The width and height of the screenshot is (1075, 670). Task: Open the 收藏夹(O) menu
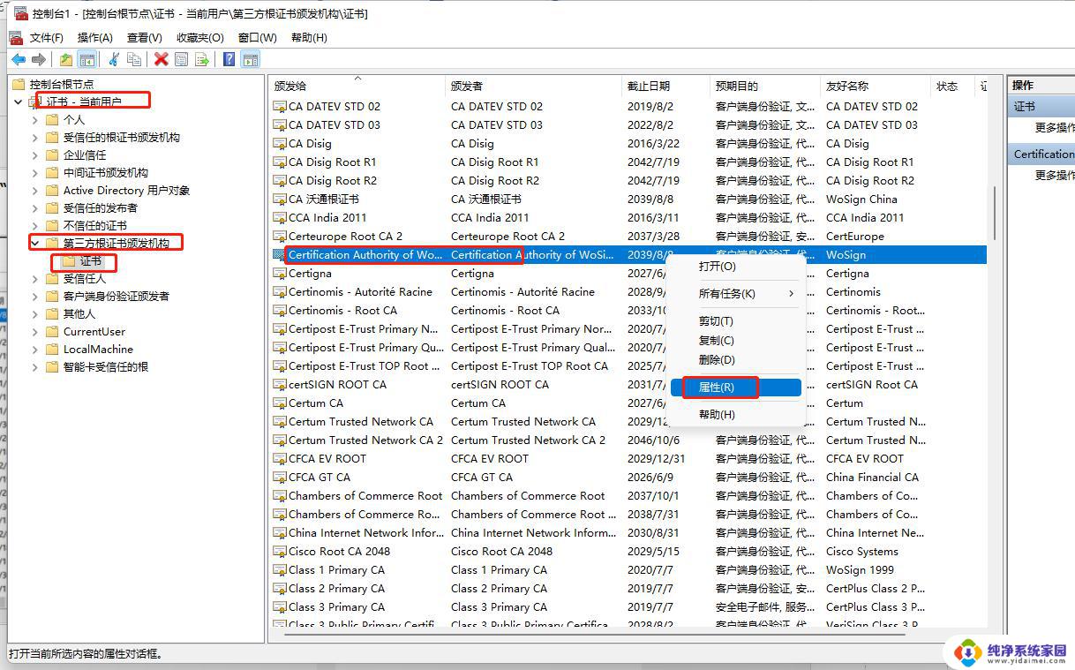200,37
